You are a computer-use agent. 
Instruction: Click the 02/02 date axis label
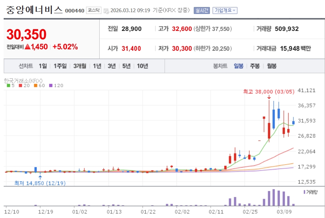point(182,212)
